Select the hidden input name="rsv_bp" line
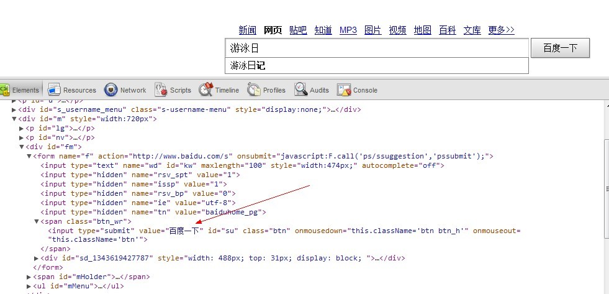This screenshot has width=609, height=294. tap(138, 193)
